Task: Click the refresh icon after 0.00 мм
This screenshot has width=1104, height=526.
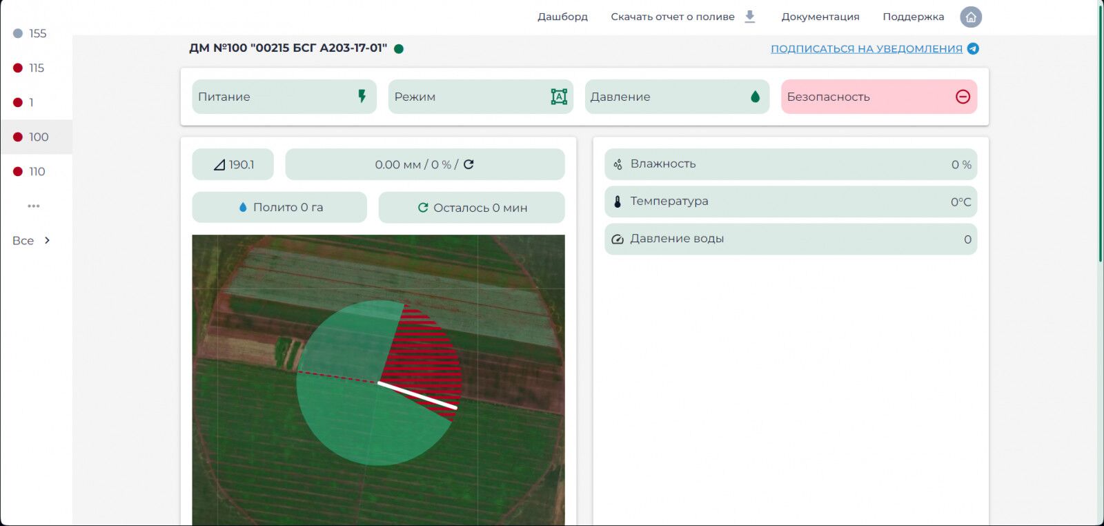Action: (x=469, y=164)
